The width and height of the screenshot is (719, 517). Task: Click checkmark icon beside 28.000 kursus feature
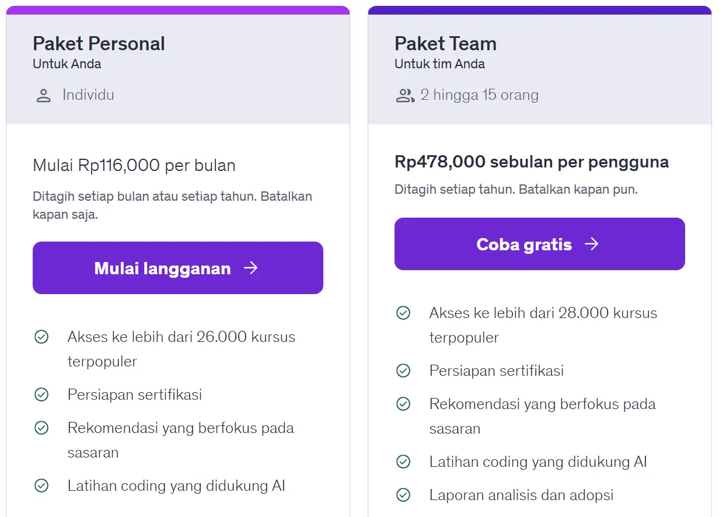(x=403, y=313)
